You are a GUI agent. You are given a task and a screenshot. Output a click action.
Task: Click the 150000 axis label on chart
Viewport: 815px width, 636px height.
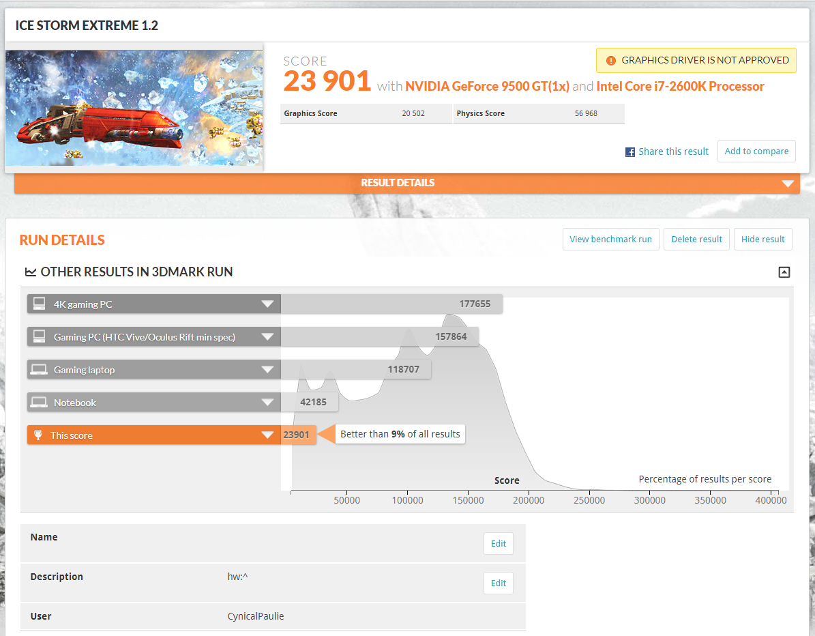point(468,500)
